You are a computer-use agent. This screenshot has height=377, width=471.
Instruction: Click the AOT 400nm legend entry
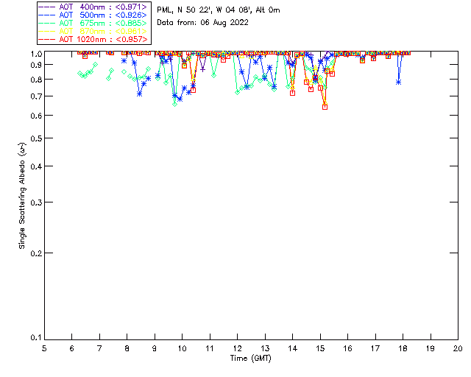[93, 7]
